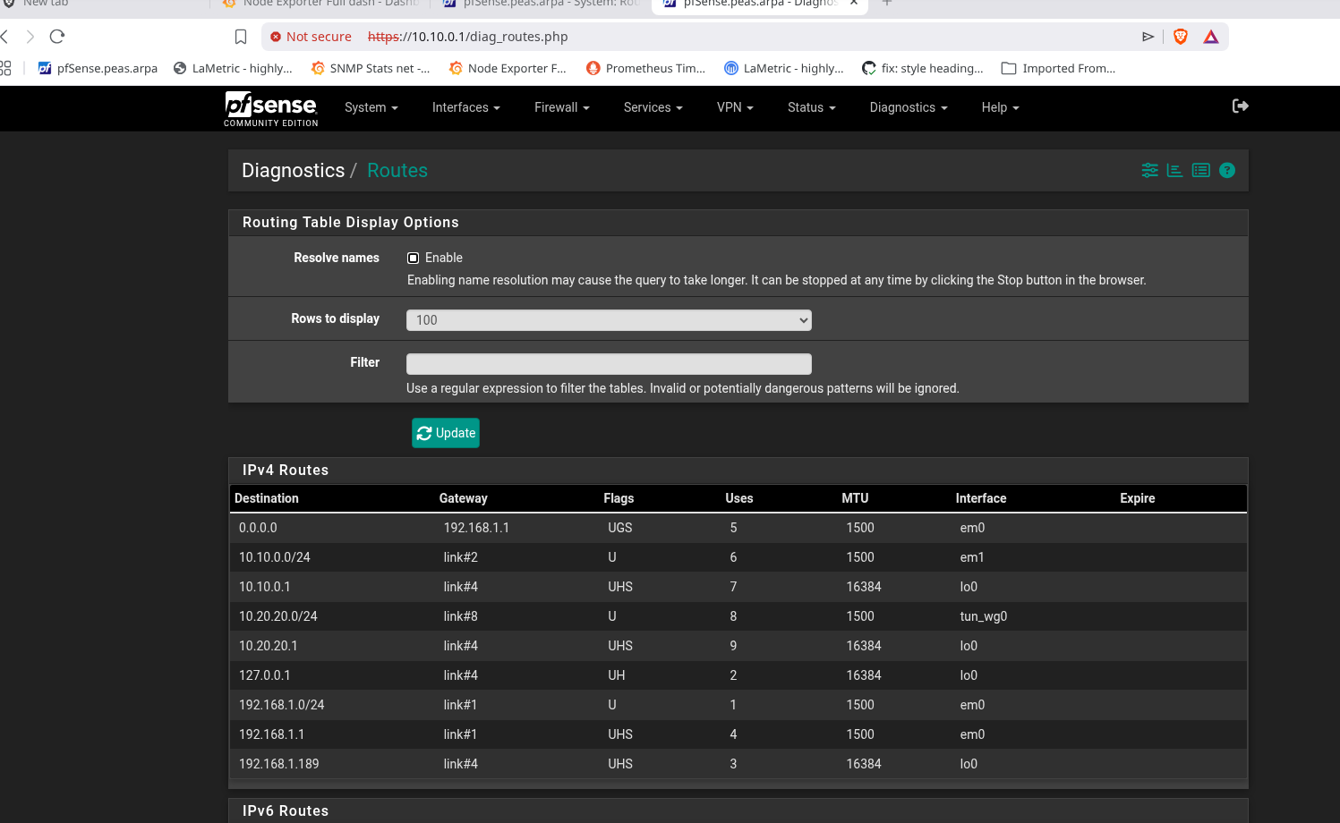Open the Node Exporter F... bookmark

[508, 68]
